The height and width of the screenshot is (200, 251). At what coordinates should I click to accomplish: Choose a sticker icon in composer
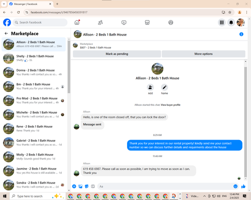coord(87,186)
